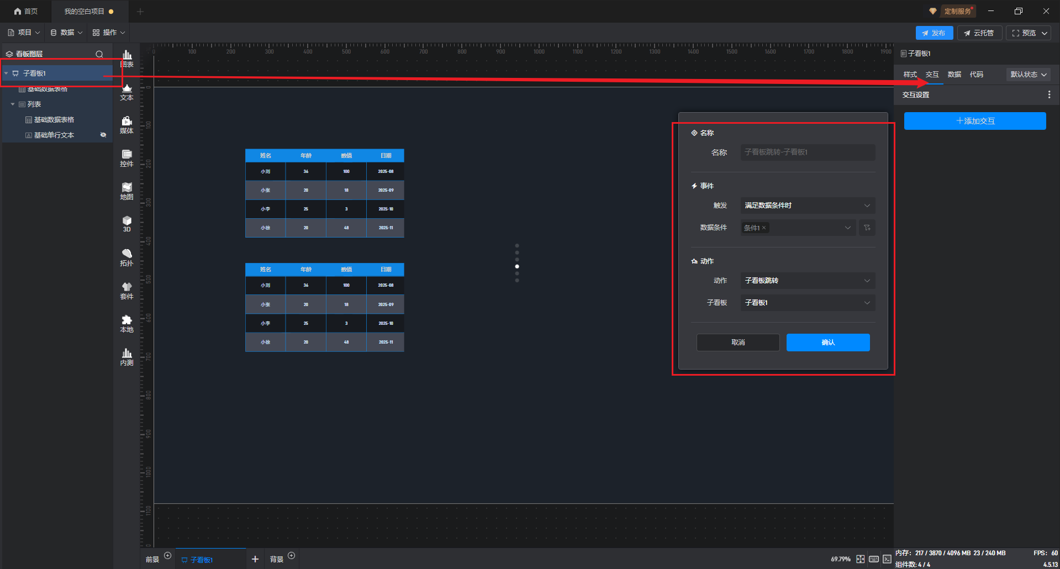Open the console icon in status bar
This screenshot has height=569, width=1060.
click(x=887, y=559)
